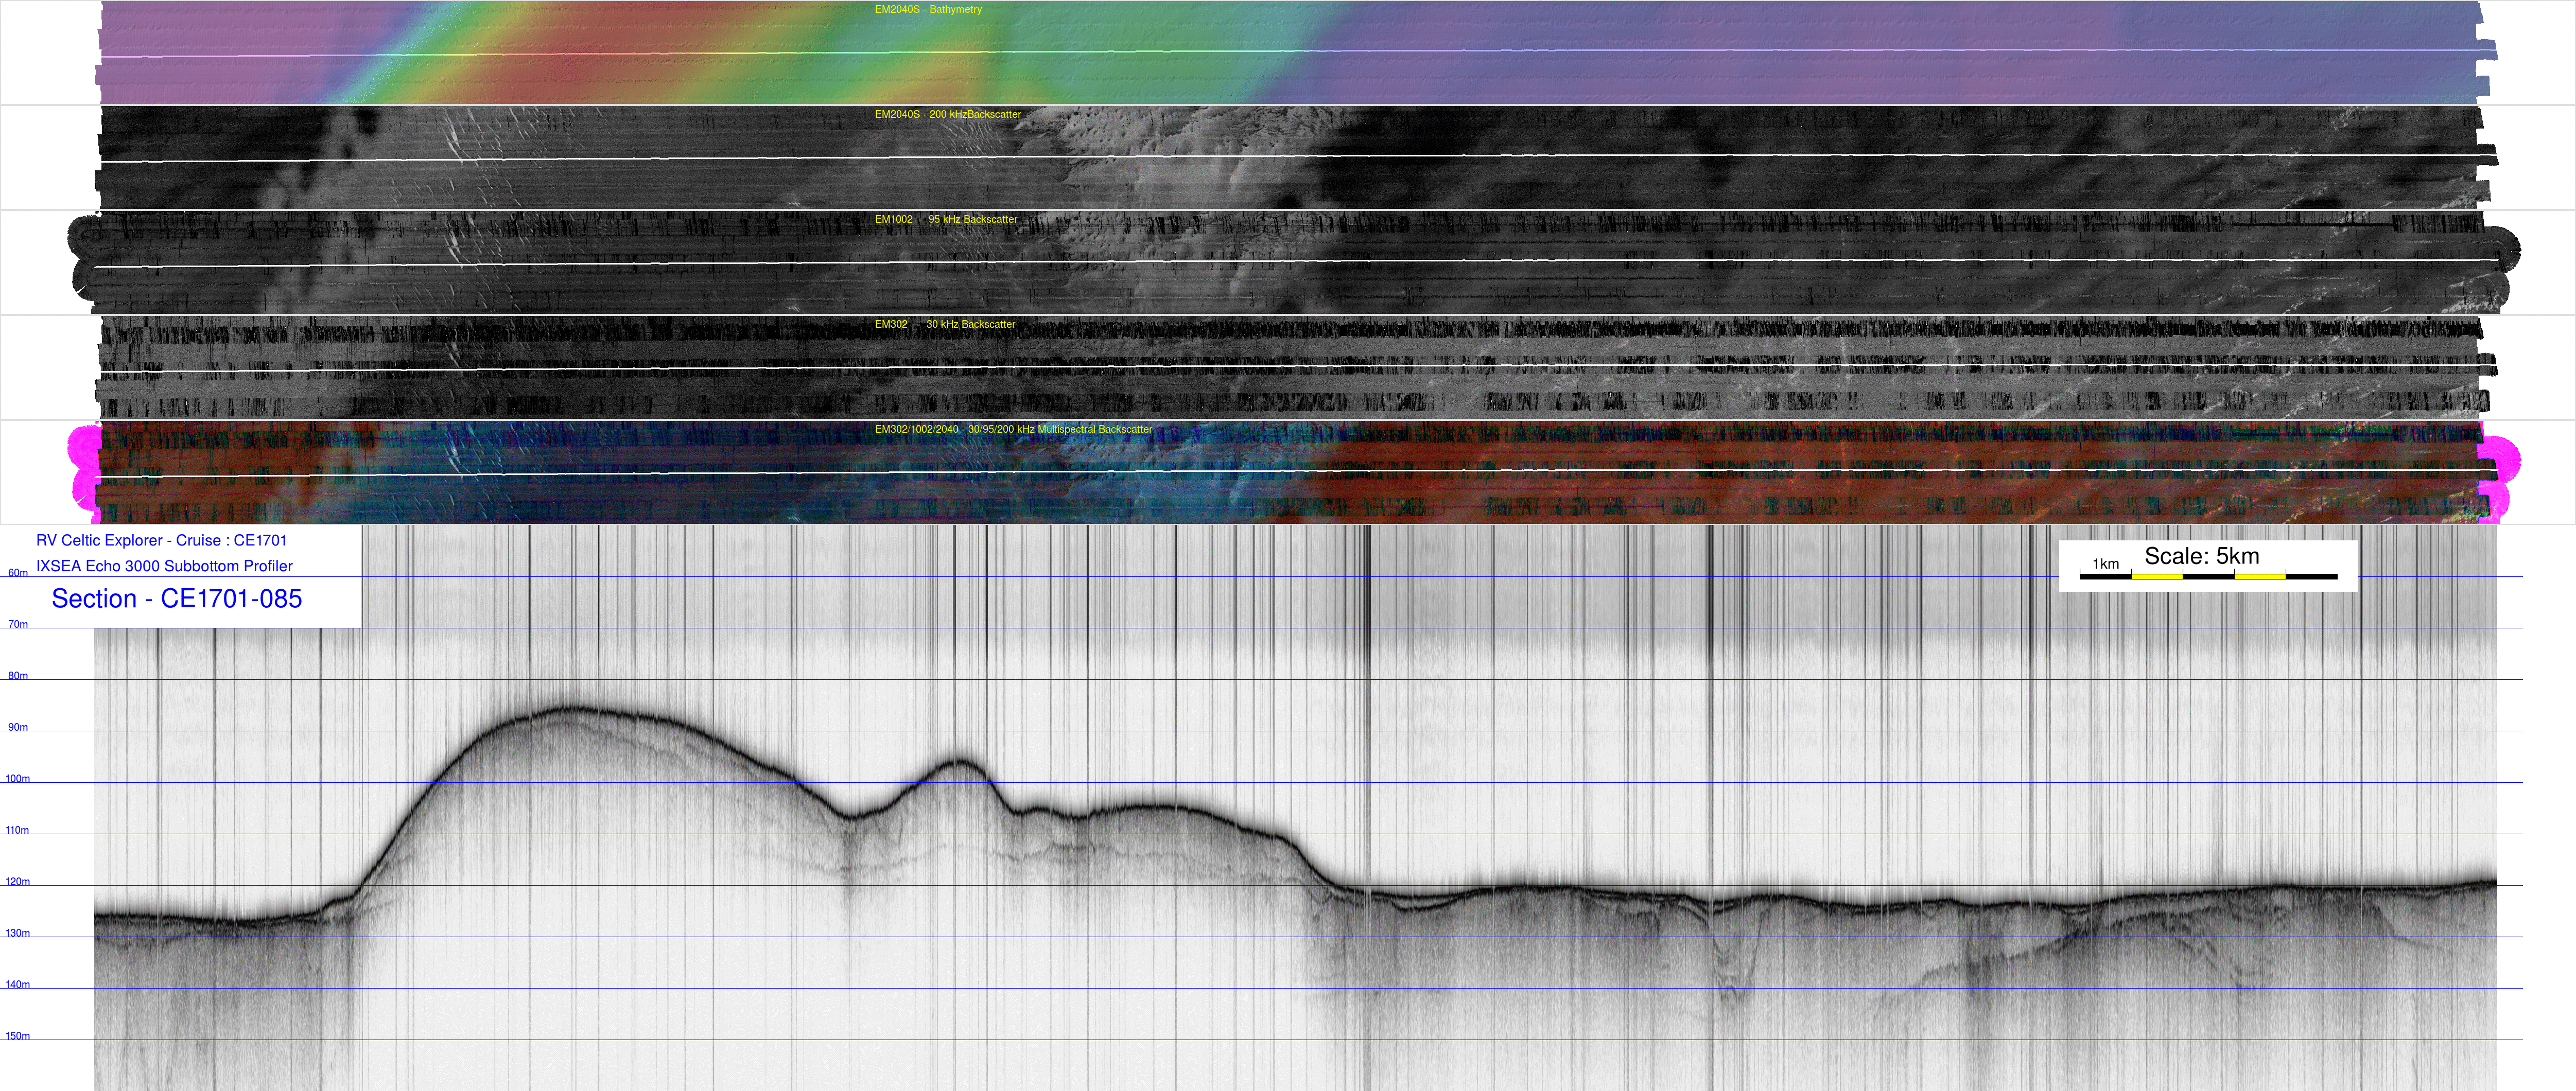This screenshot has width=2576, height=1091.
Task: Click the Section CE1701-085 title
Action: tap(176, 598)
